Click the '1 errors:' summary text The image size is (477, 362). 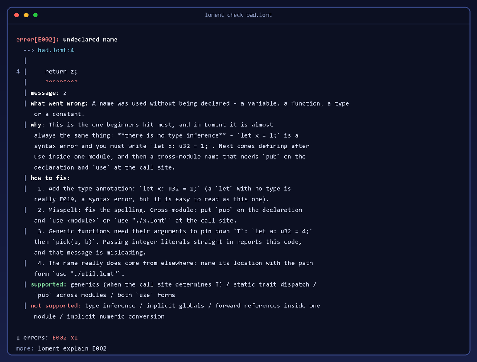pos(32,338)
